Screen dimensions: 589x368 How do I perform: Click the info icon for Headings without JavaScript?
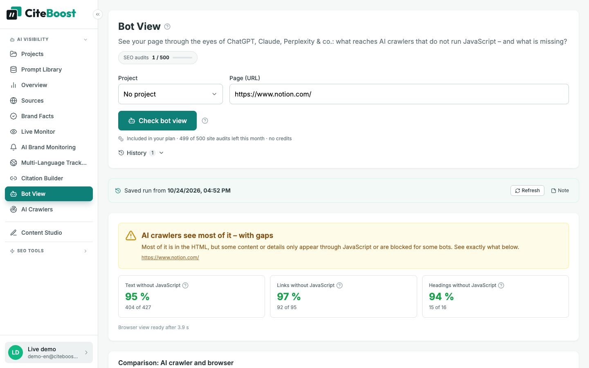(501, 285)
